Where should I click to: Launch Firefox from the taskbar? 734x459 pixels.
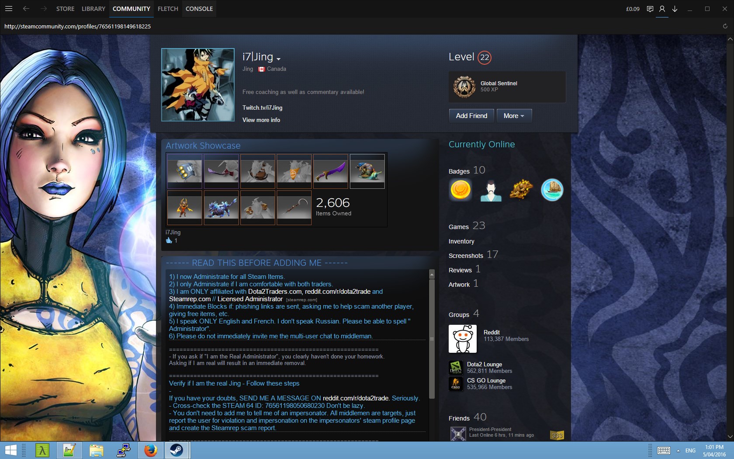150,450
